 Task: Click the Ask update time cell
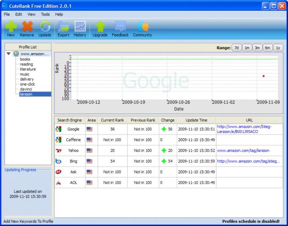(196, 172)
